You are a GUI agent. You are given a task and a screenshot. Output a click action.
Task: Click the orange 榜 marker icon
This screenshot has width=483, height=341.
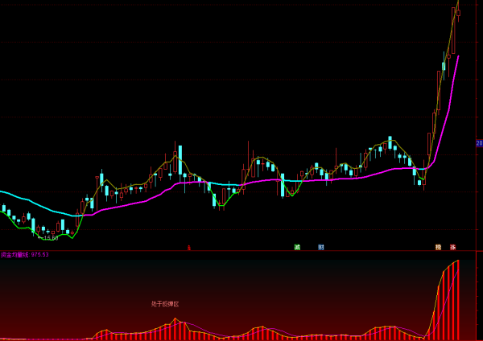pyautogui.click(x=438, y=247)
